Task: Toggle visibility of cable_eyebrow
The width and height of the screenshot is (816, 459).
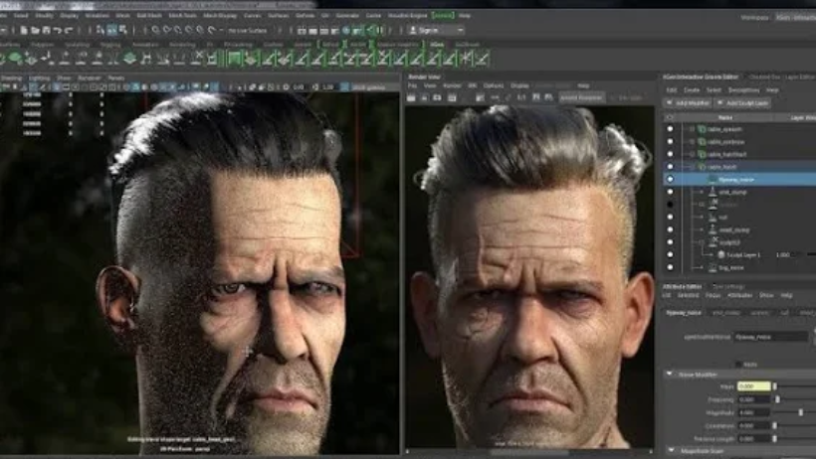Action: (x=670, y=141)
